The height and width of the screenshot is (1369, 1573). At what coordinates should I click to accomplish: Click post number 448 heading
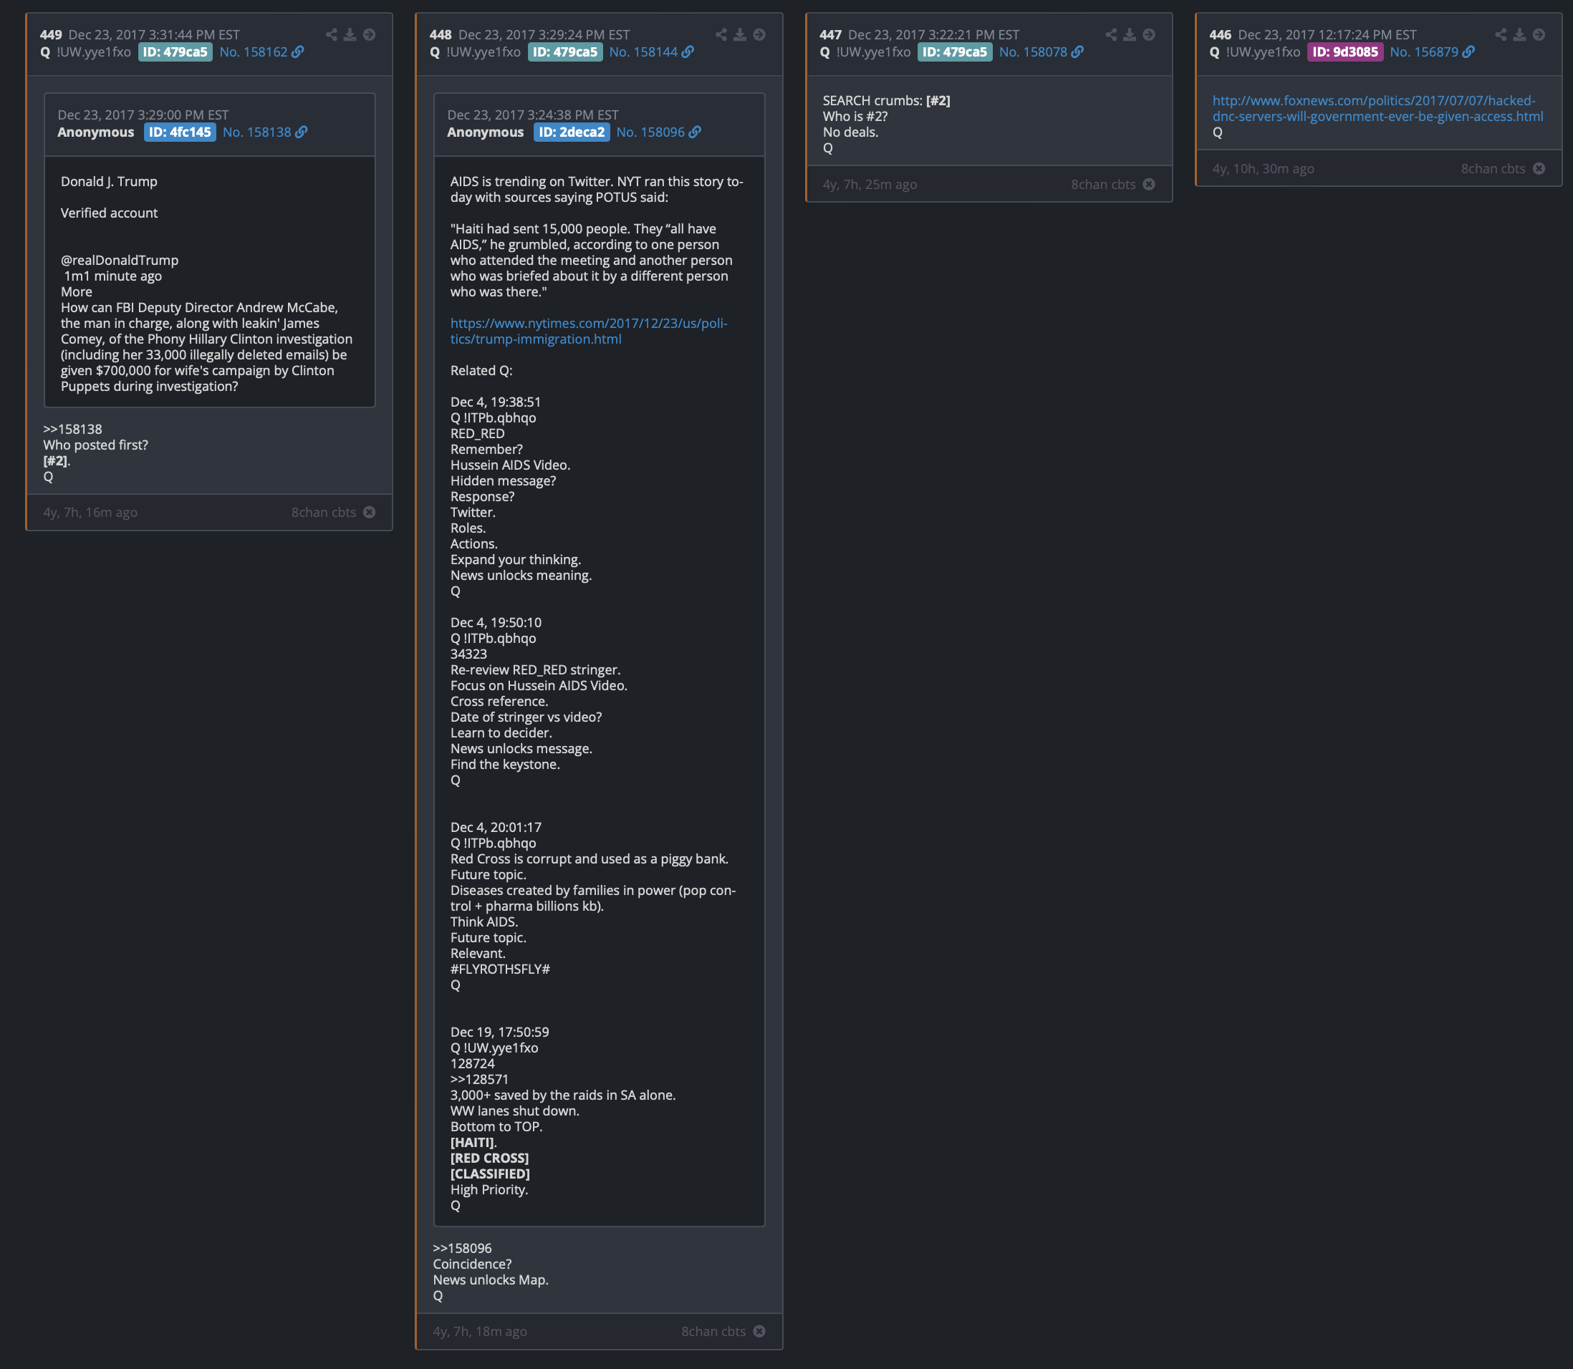(x=441, y=34)
